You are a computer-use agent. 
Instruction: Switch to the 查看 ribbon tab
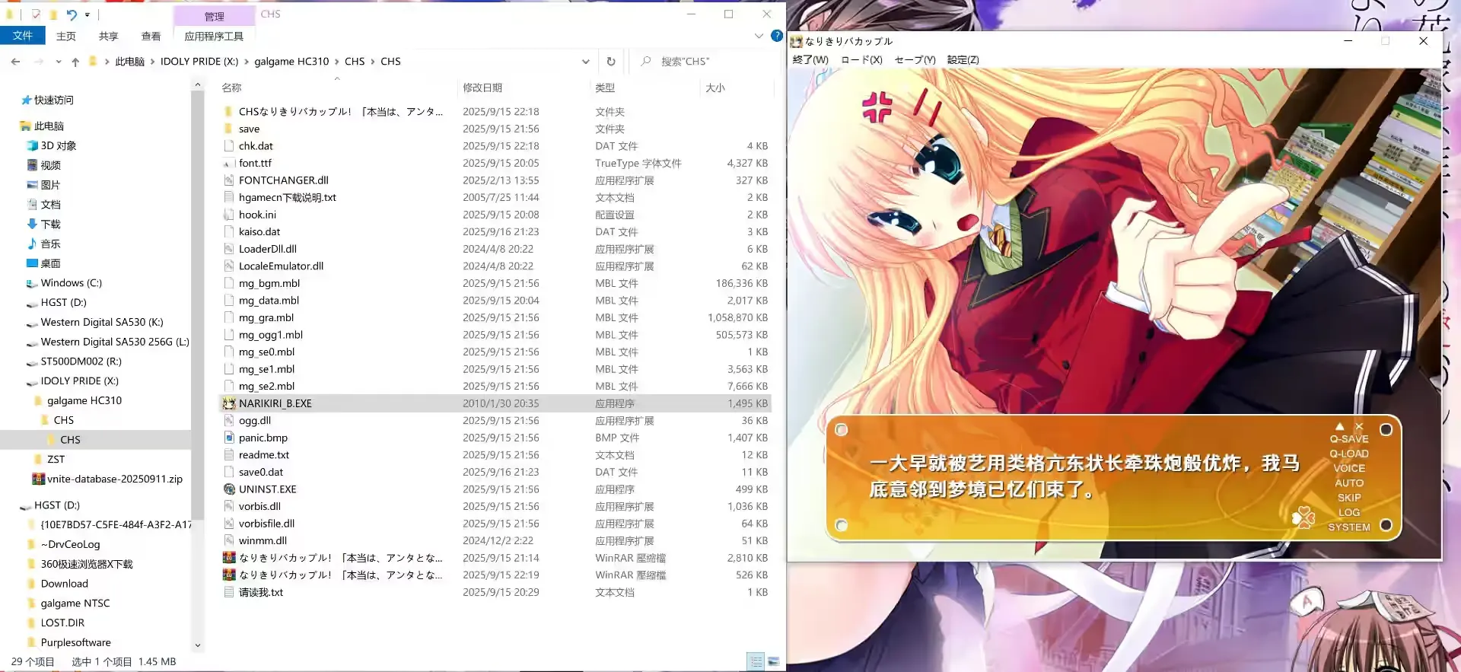pos(151,36)
